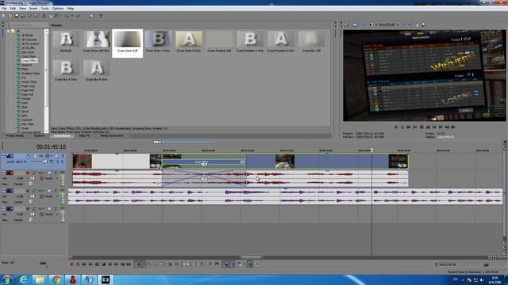Open Google Chrome from the taskbar

pos(56,279)
